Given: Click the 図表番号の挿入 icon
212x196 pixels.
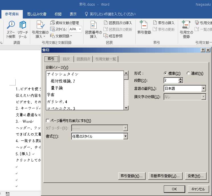Looking at the screenshot, I should click(93, 26).
